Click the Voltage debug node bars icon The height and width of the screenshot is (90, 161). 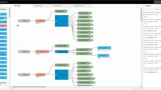click(87, 63)
